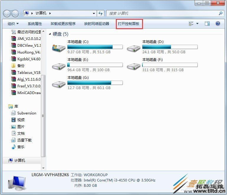
Task: Open recent pages dropdown beside nav arrows
Action: coord(21,14)
